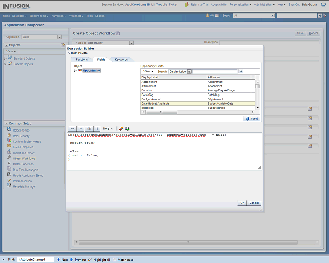The width and height of the screenshot is (329, 263).
Task: Open the Display Label search dropdown
Action: click(x=189, y=71)
